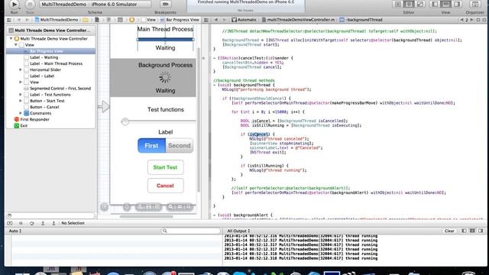Click the Stop button in Xcode toolbar
Image resolution: width=489 pixels, height=275 pixels.
coord(30,5)
